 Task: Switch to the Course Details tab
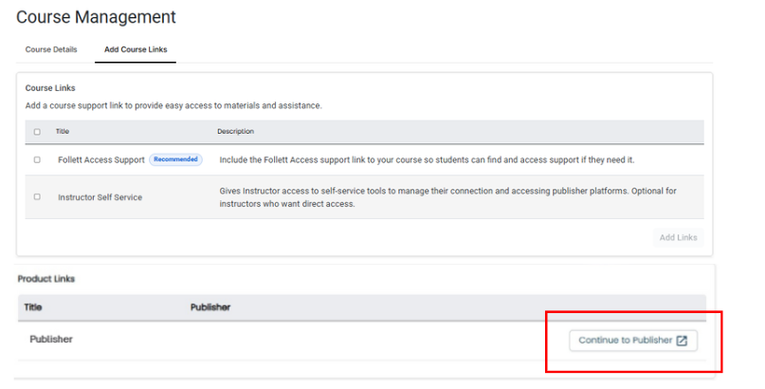(51, 49)
